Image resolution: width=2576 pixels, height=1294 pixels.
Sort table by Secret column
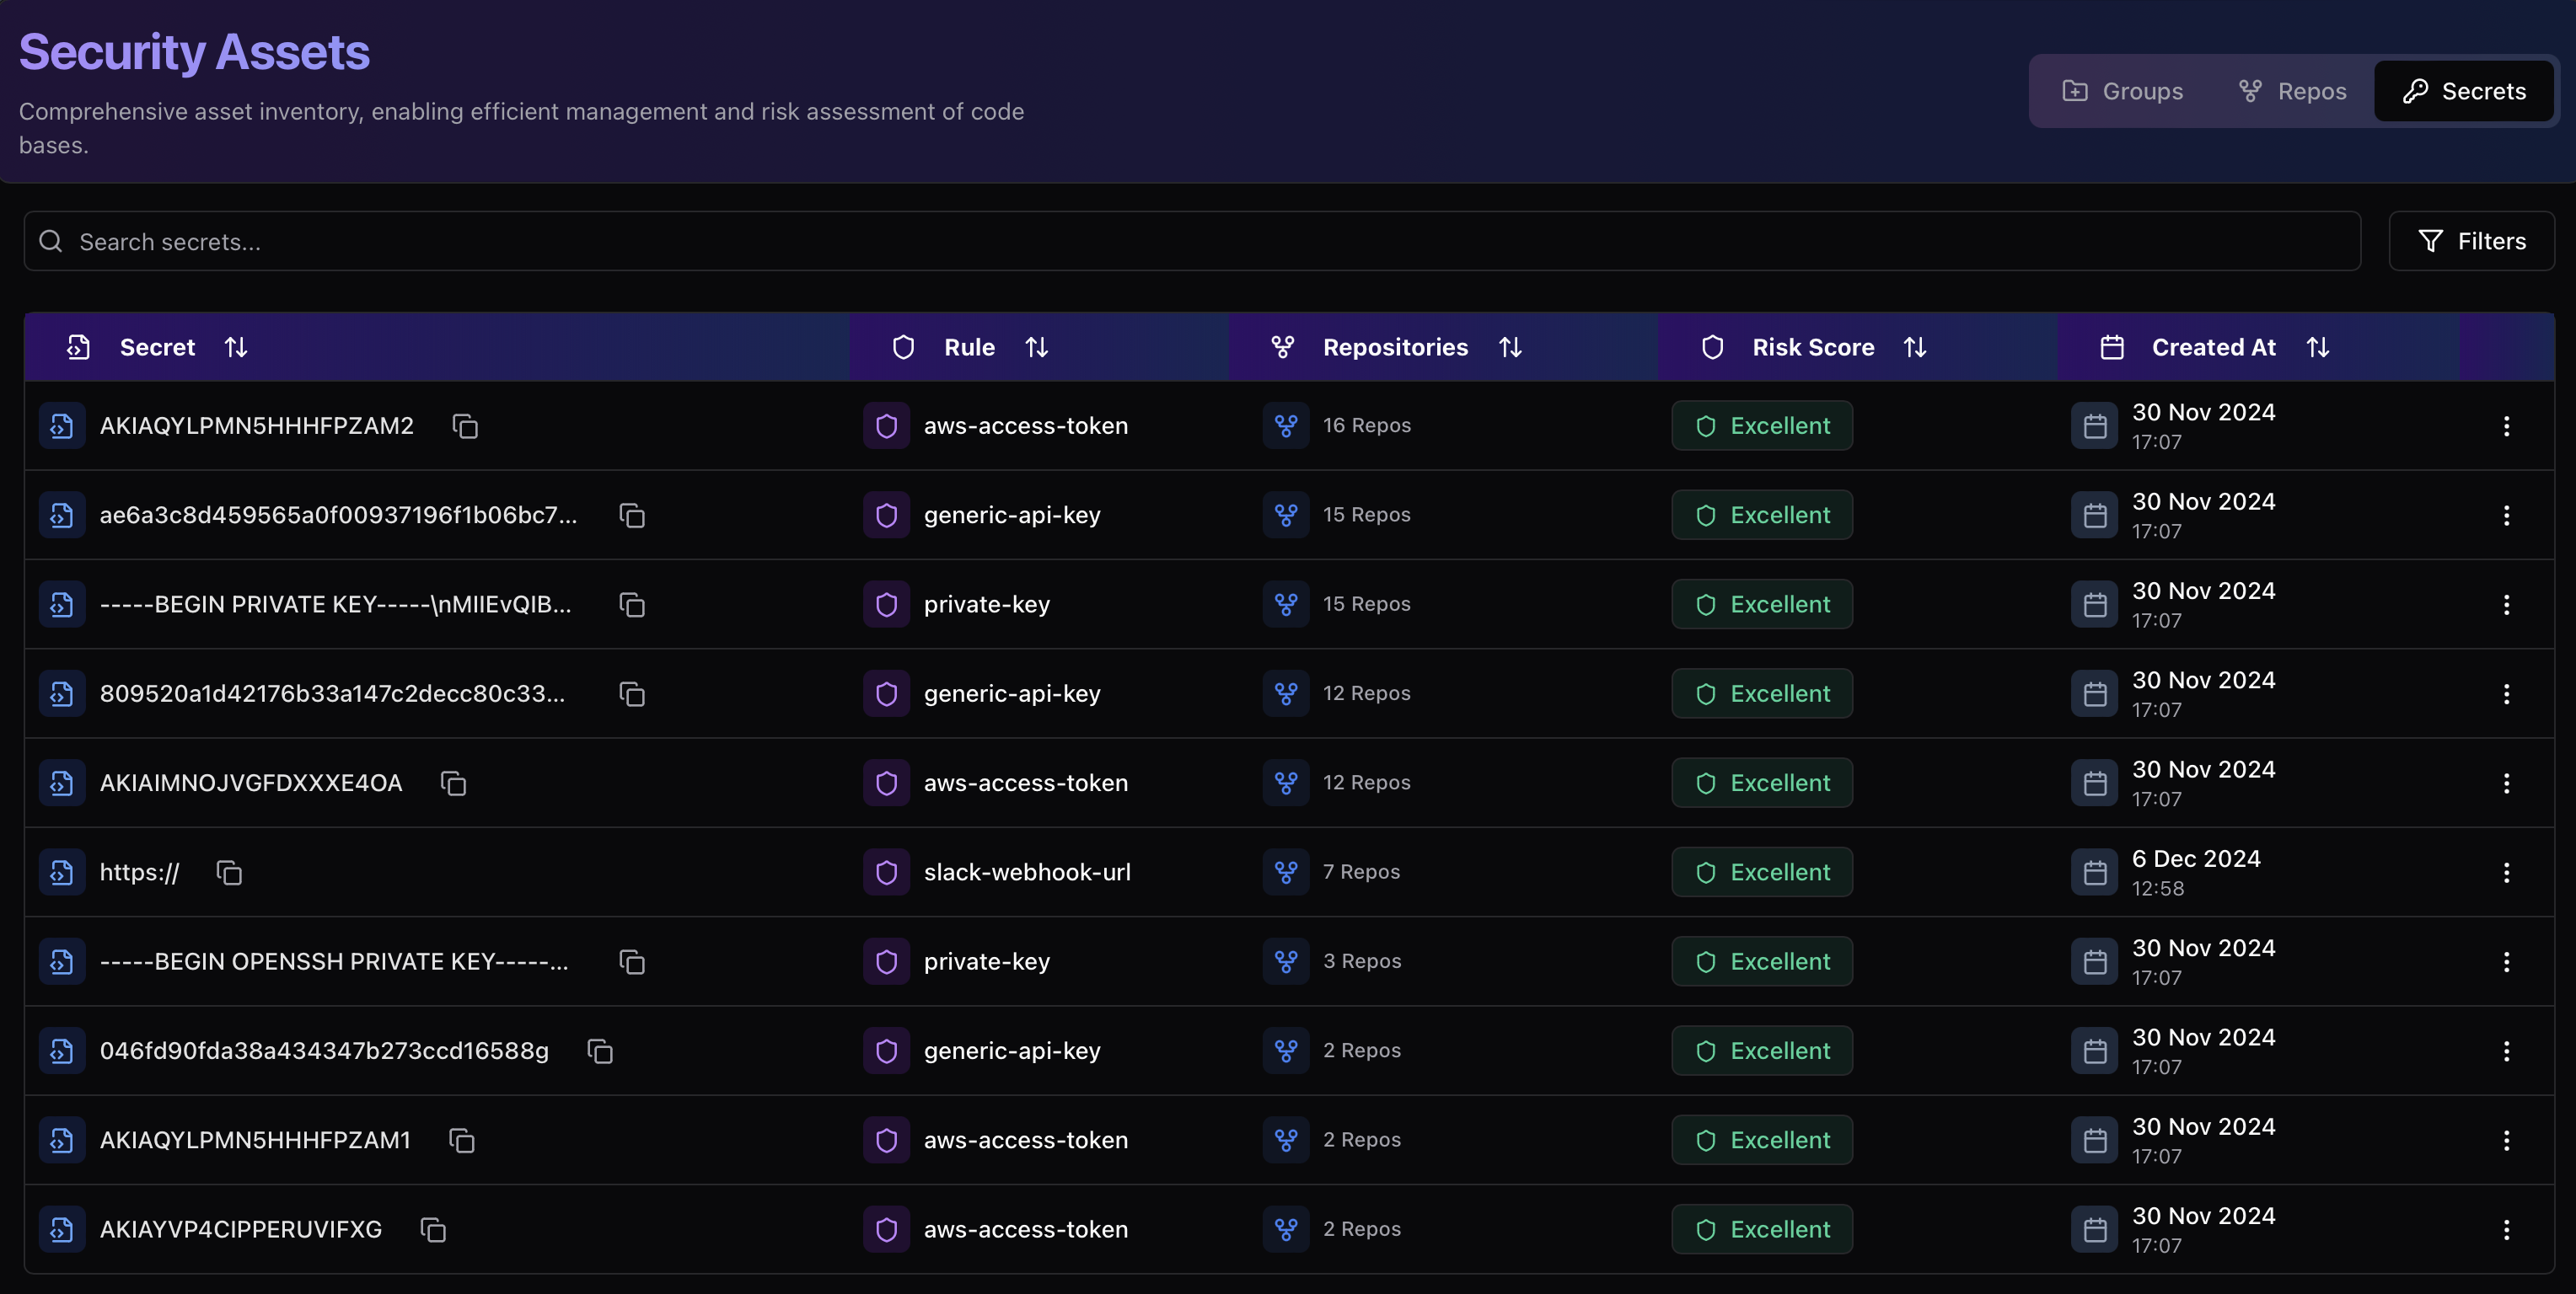point(236,347)
